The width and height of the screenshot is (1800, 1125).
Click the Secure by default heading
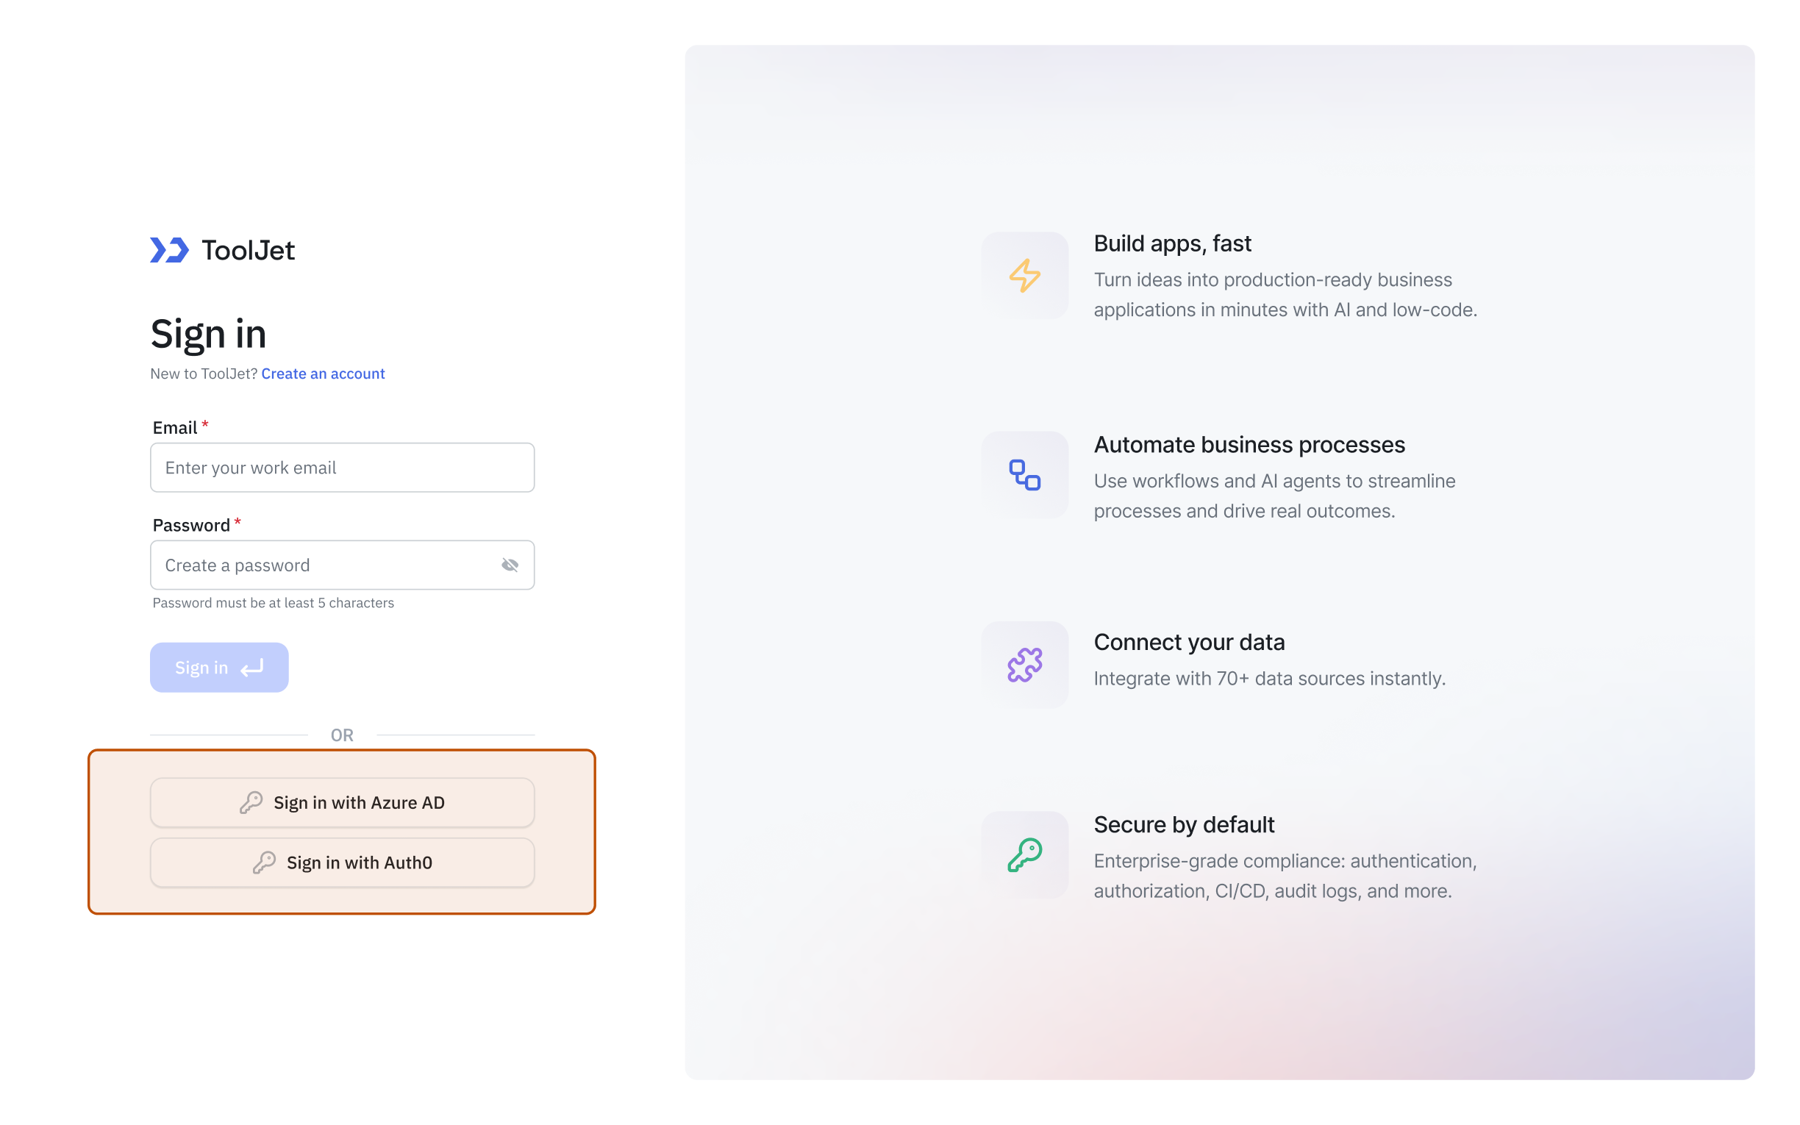[1183, 824]
